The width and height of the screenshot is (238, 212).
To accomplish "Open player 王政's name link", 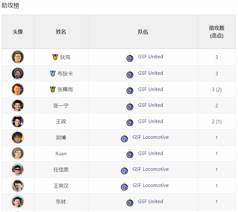I will pos(61,121).
